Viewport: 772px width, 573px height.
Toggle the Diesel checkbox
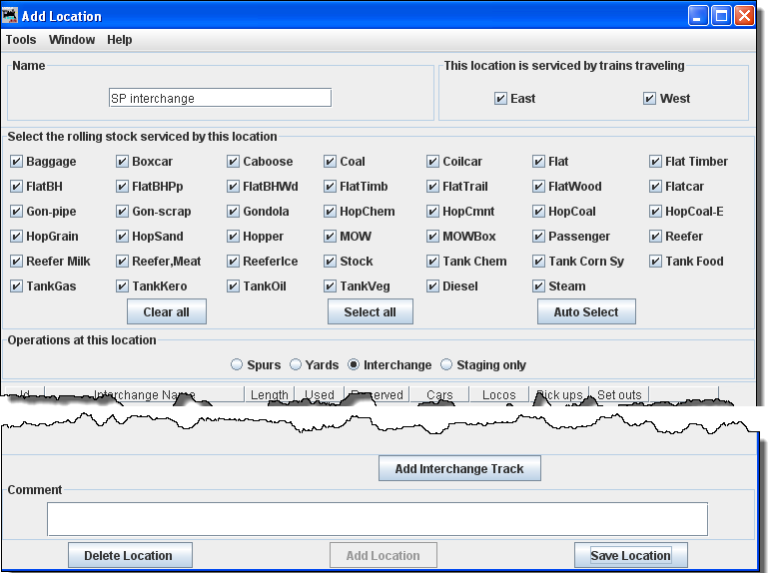click(433, 286)
